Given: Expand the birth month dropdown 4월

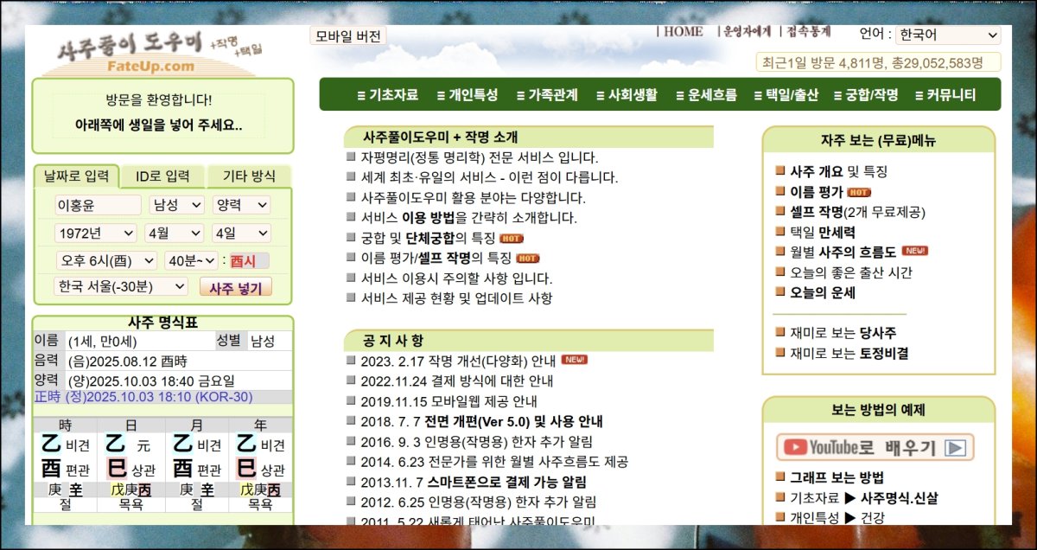Looking at the screenshot, I should click(x=174, y=233).
